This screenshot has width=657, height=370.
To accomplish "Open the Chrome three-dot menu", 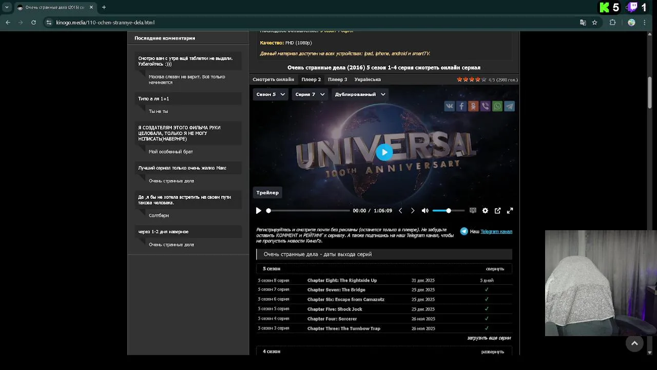I will (x=645, y=23).
